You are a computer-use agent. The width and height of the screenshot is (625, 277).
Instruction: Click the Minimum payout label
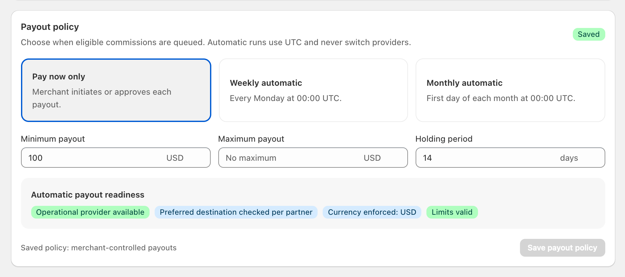(x=53, y=139)
